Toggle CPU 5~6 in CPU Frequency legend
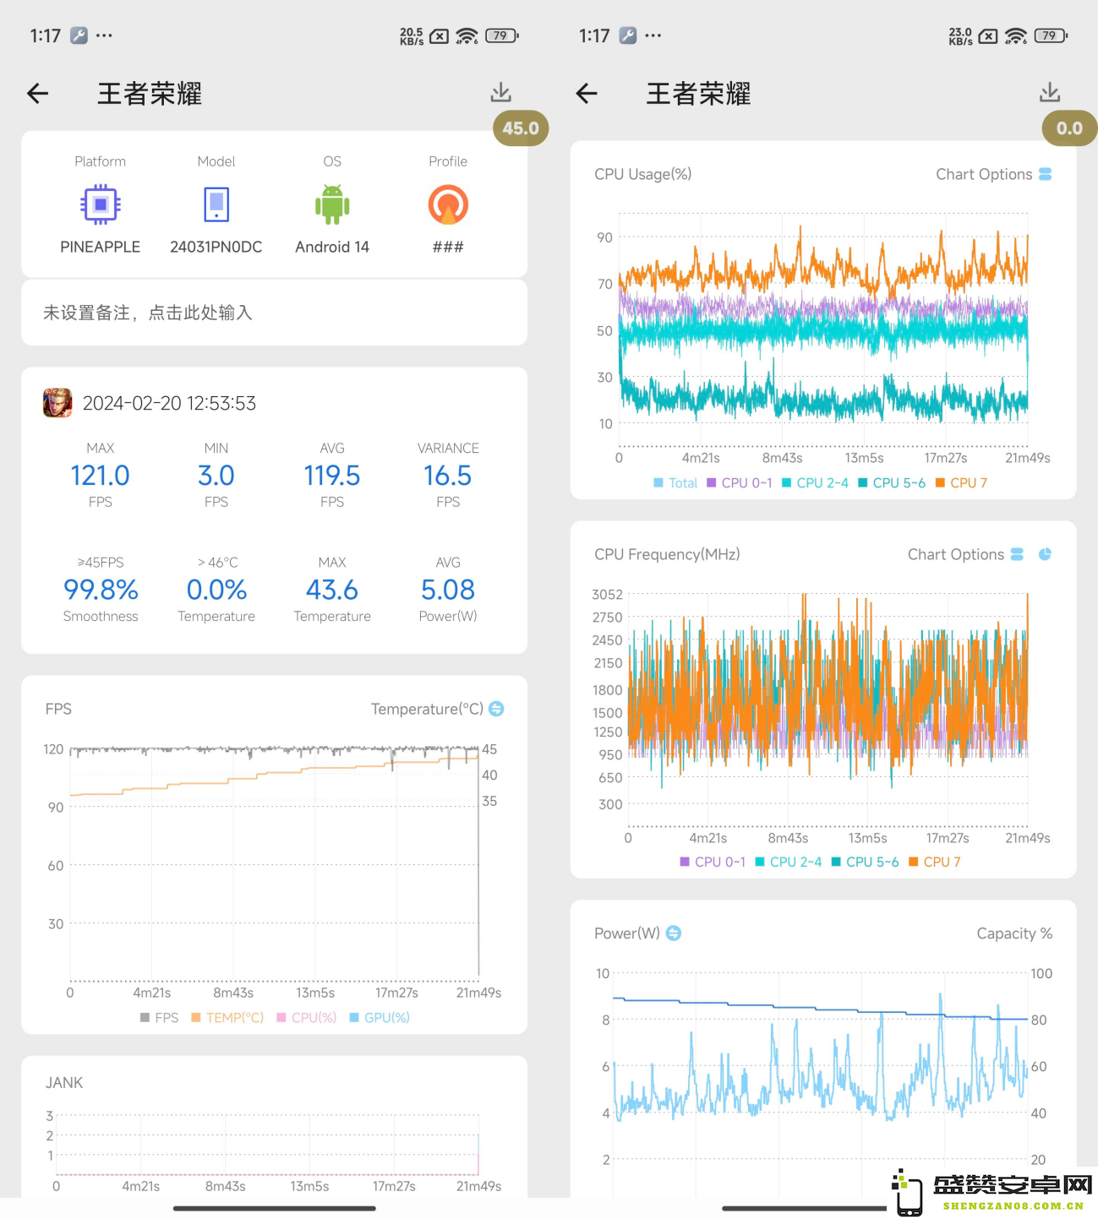This screenshot has width=1098, height=1219. pos(865,862)
